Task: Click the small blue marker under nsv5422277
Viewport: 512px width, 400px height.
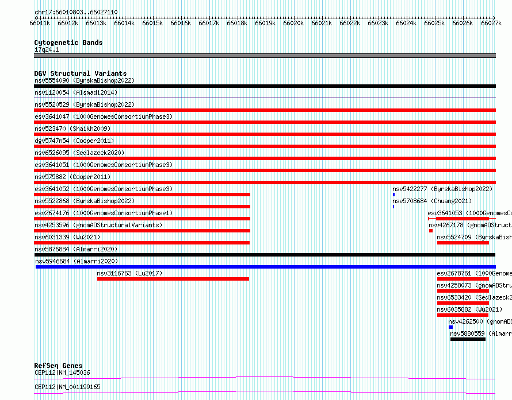Action: click(394, 195)
